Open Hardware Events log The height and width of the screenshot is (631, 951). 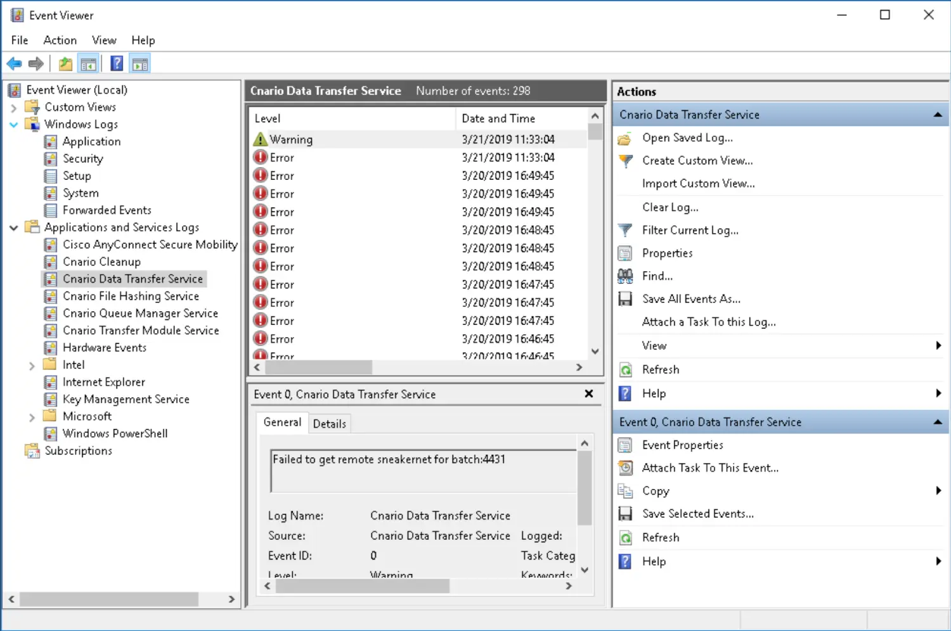pyautogui.click(x=104, y=347)
